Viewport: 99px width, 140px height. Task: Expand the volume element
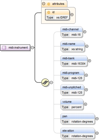(x=85, y=104)
